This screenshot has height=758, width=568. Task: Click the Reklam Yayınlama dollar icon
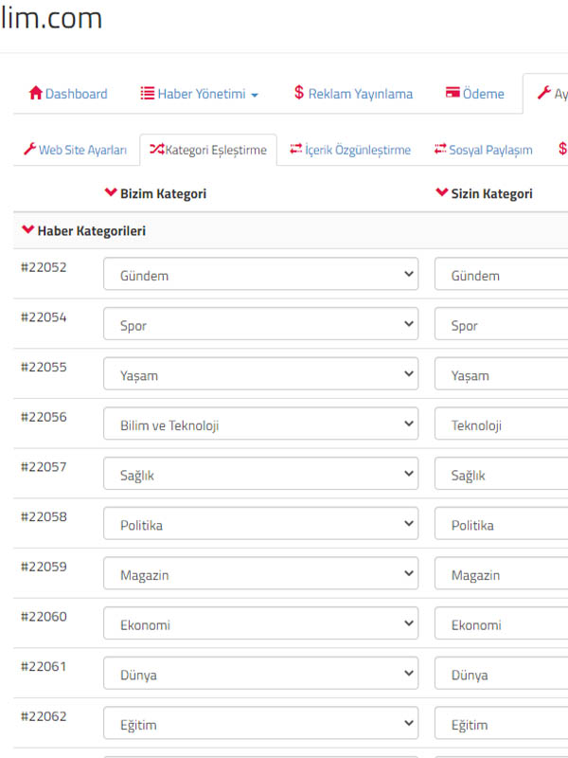tap(299, 93)
